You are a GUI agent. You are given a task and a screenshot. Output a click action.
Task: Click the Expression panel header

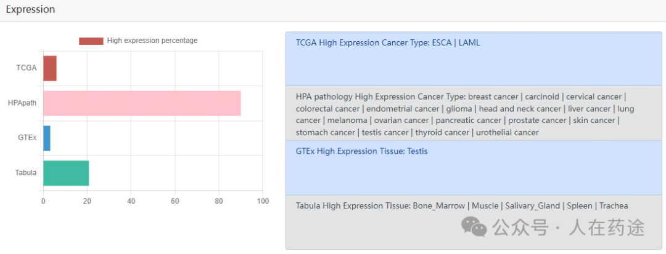coord(333,10)
